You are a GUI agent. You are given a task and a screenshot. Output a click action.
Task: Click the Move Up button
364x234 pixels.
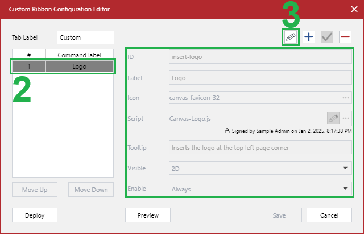pyautogui.click(x=35, y=189)
